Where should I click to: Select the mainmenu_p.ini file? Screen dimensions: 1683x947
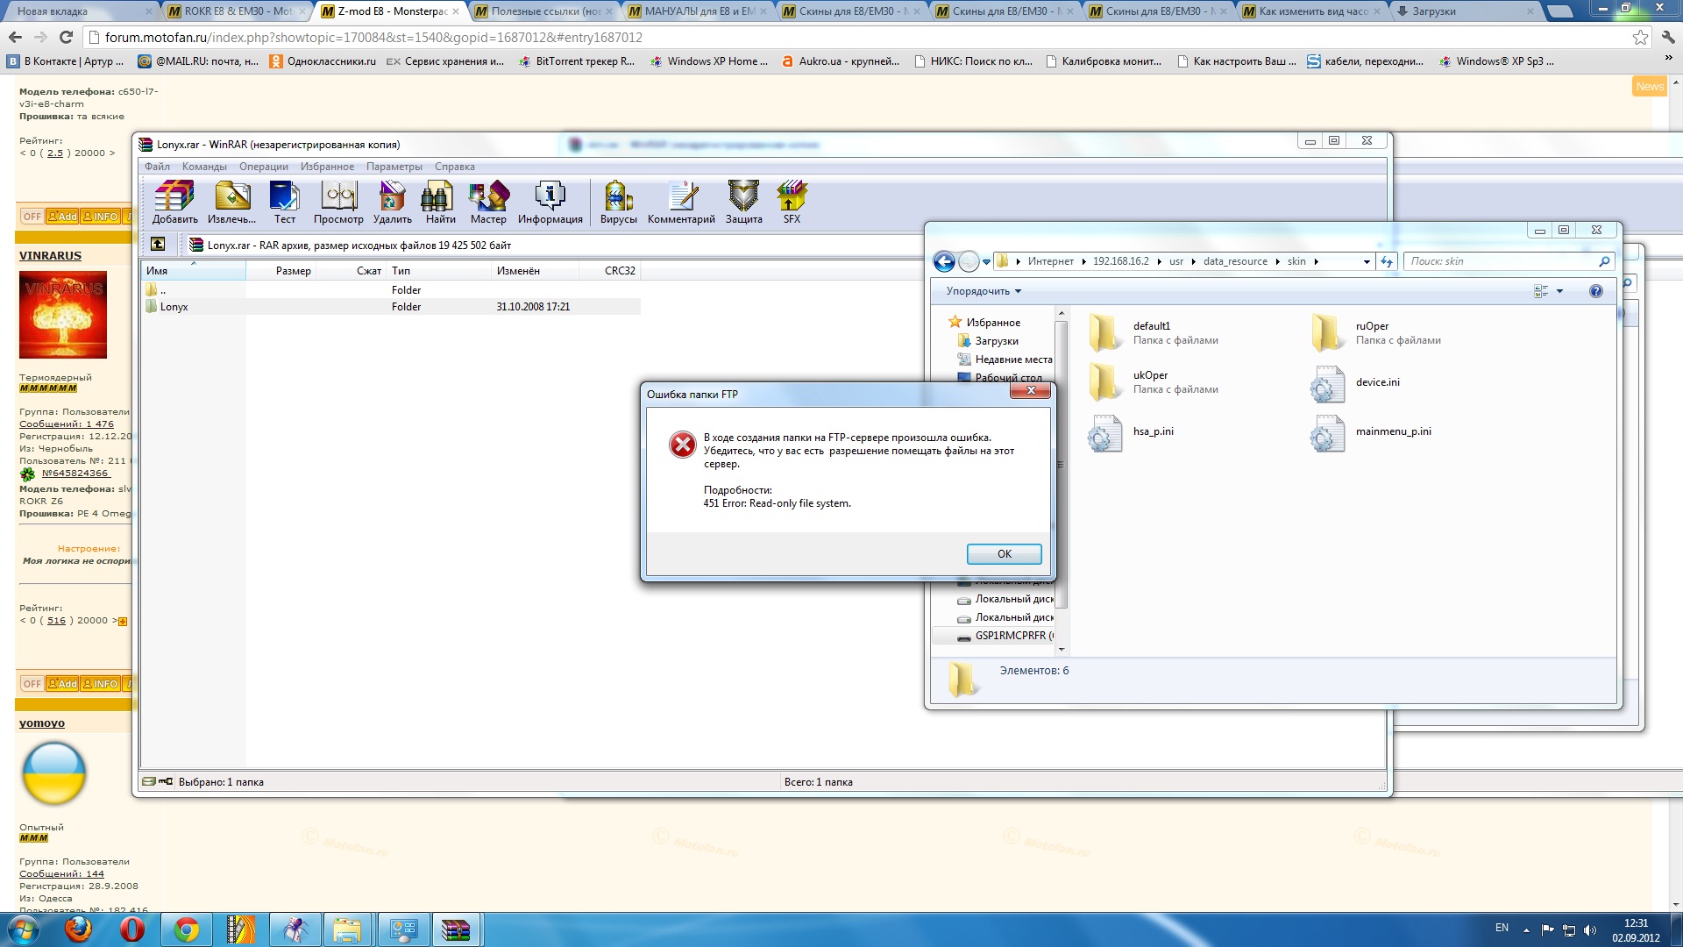click(1371, 431)
